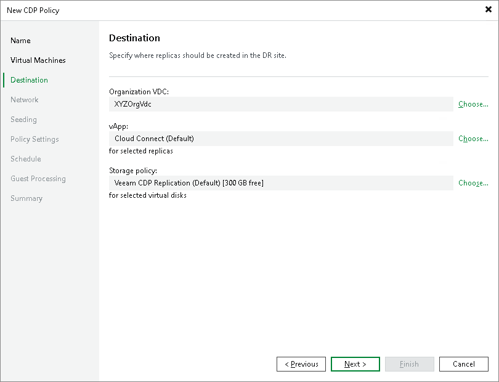Jump to Policy Settings step

click(x=34, y=139)
